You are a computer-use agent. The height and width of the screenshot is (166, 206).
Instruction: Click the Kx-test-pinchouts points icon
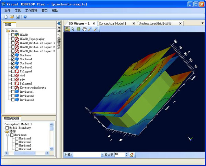[x=17, y=87]
